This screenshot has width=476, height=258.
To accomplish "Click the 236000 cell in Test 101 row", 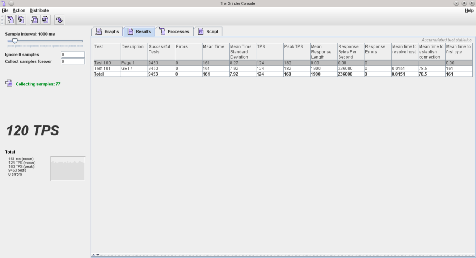I will [x=351, y=69].
